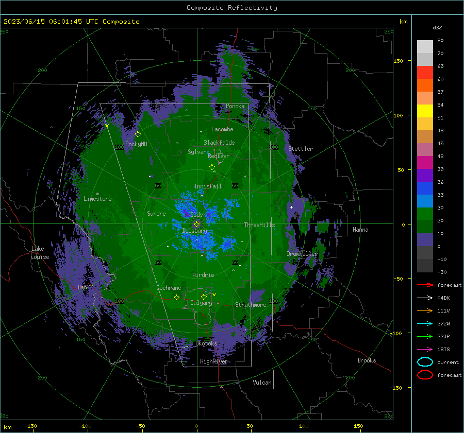This screenshot has height=433, width=464.
Task: Click the Limestone label
Action: [97, 199]
